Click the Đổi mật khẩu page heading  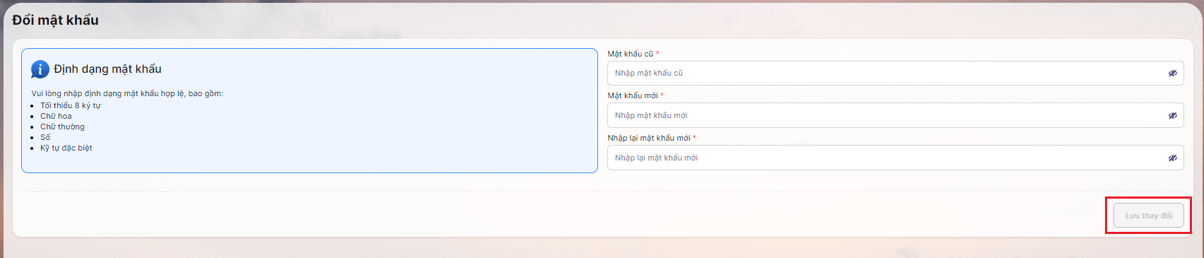[56, 20]
